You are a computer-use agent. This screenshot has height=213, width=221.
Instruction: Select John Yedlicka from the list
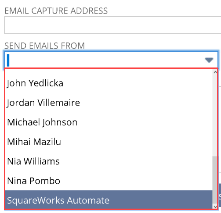[109, 83]
